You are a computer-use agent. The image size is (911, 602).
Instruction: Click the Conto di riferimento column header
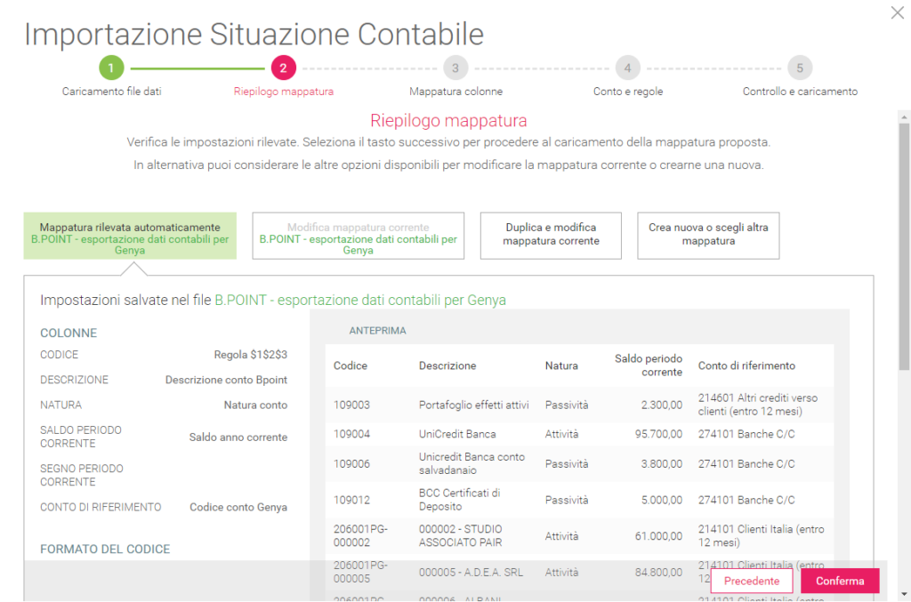click(x=746, y=365)
